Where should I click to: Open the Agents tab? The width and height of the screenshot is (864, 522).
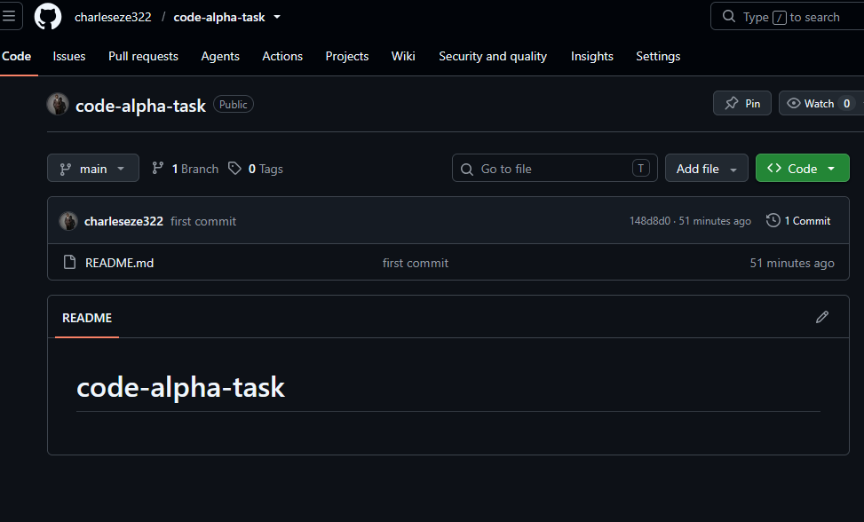coord(220,56)
